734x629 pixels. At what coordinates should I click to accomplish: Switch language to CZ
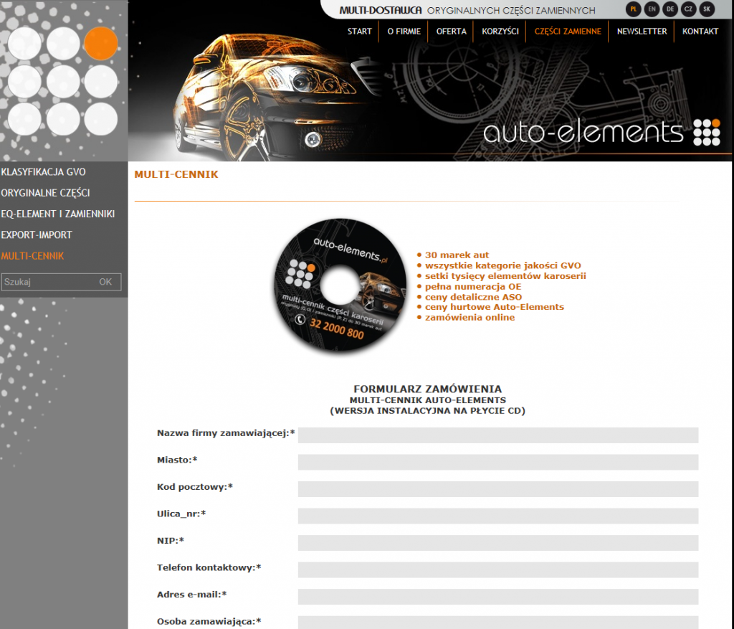688,9
